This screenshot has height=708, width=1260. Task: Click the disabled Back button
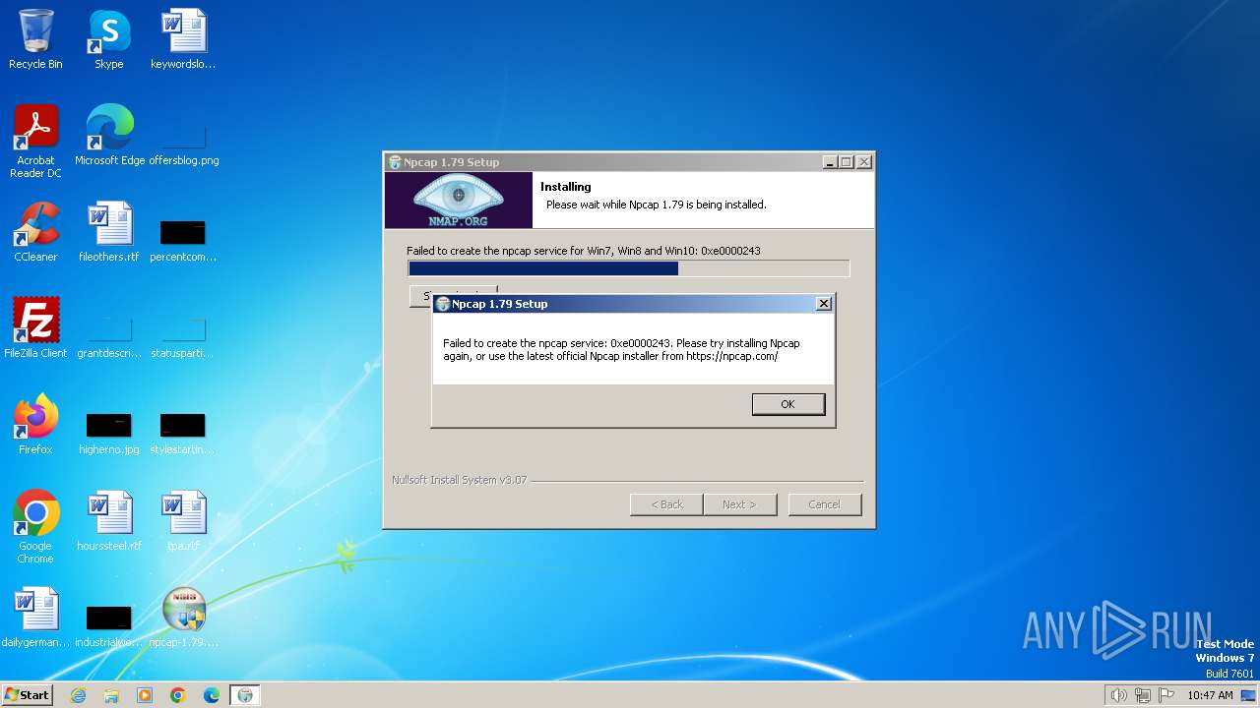coord(666,504)
